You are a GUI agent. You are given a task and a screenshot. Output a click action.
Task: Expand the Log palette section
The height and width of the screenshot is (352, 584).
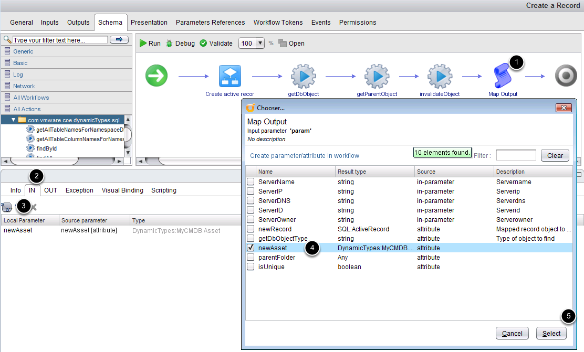click(x=67, y=74)
